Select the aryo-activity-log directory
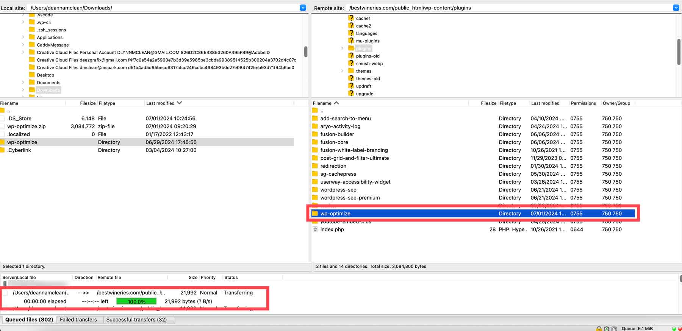The width and height of the screenshot is (682, 331). pyautogui.click(x=473, y=126)
